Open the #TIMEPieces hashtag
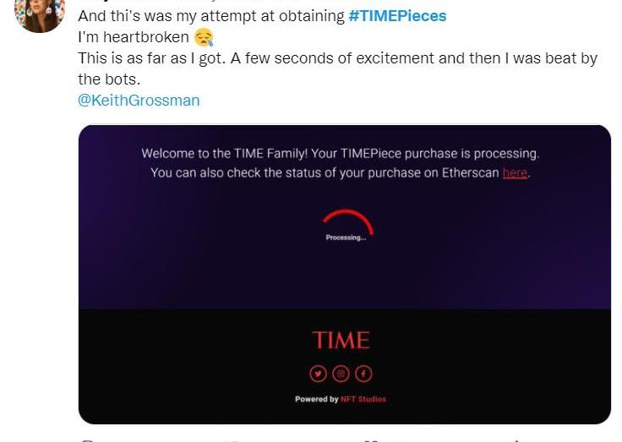 tap(397, 16)
